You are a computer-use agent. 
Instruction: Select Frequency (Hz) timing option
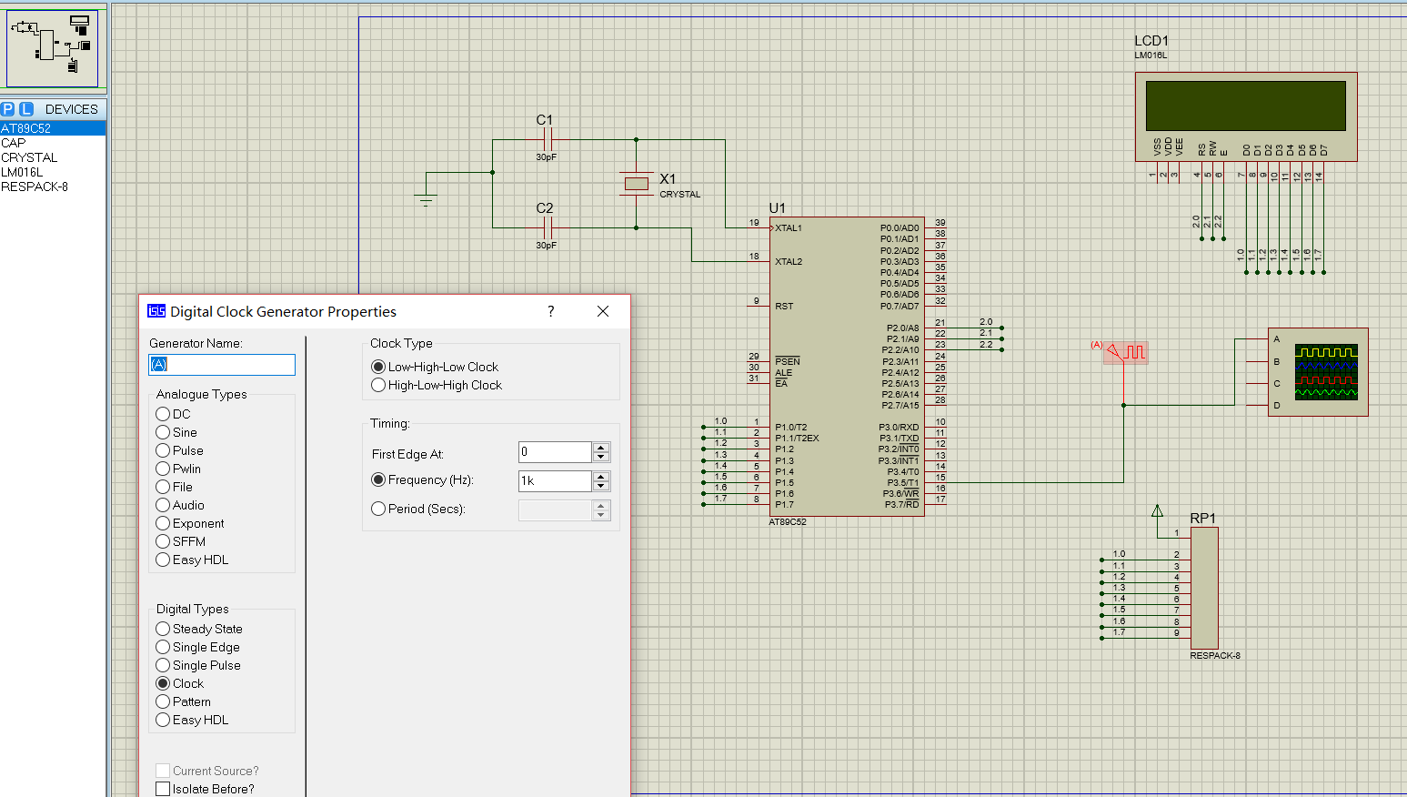point(378,479)
